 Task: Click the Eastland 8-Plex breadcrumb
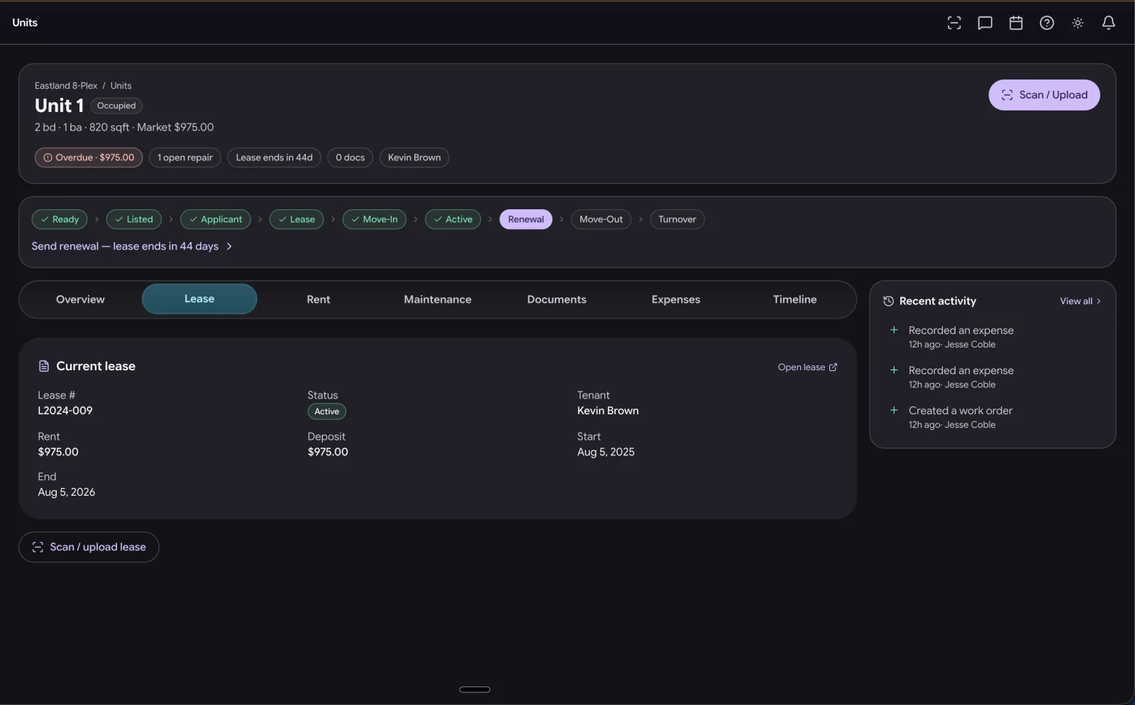click(x=66, y=86)
